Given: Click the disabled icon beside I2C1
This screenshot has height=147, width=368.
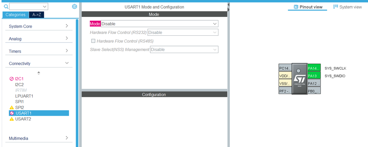Looking at the screenshot, I should coord(11,79).
